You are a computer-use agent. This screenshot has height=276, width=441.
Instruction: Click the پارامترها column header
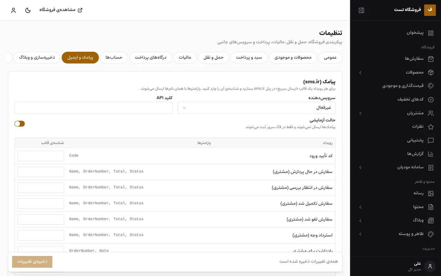pos(204,143)
